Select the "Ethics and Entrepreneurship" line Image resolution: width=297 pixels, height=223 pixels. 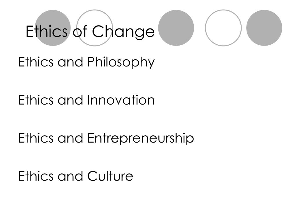(106, 138)
